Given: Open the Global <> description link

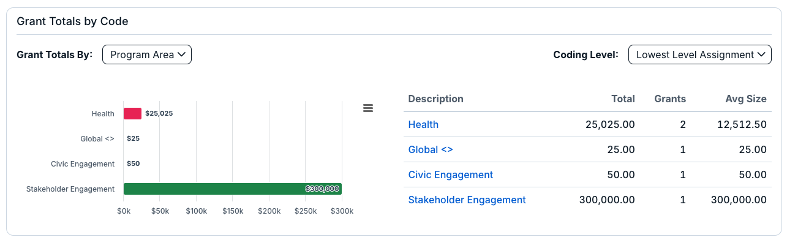Looking at the screenshot, I should coord(431,149).
